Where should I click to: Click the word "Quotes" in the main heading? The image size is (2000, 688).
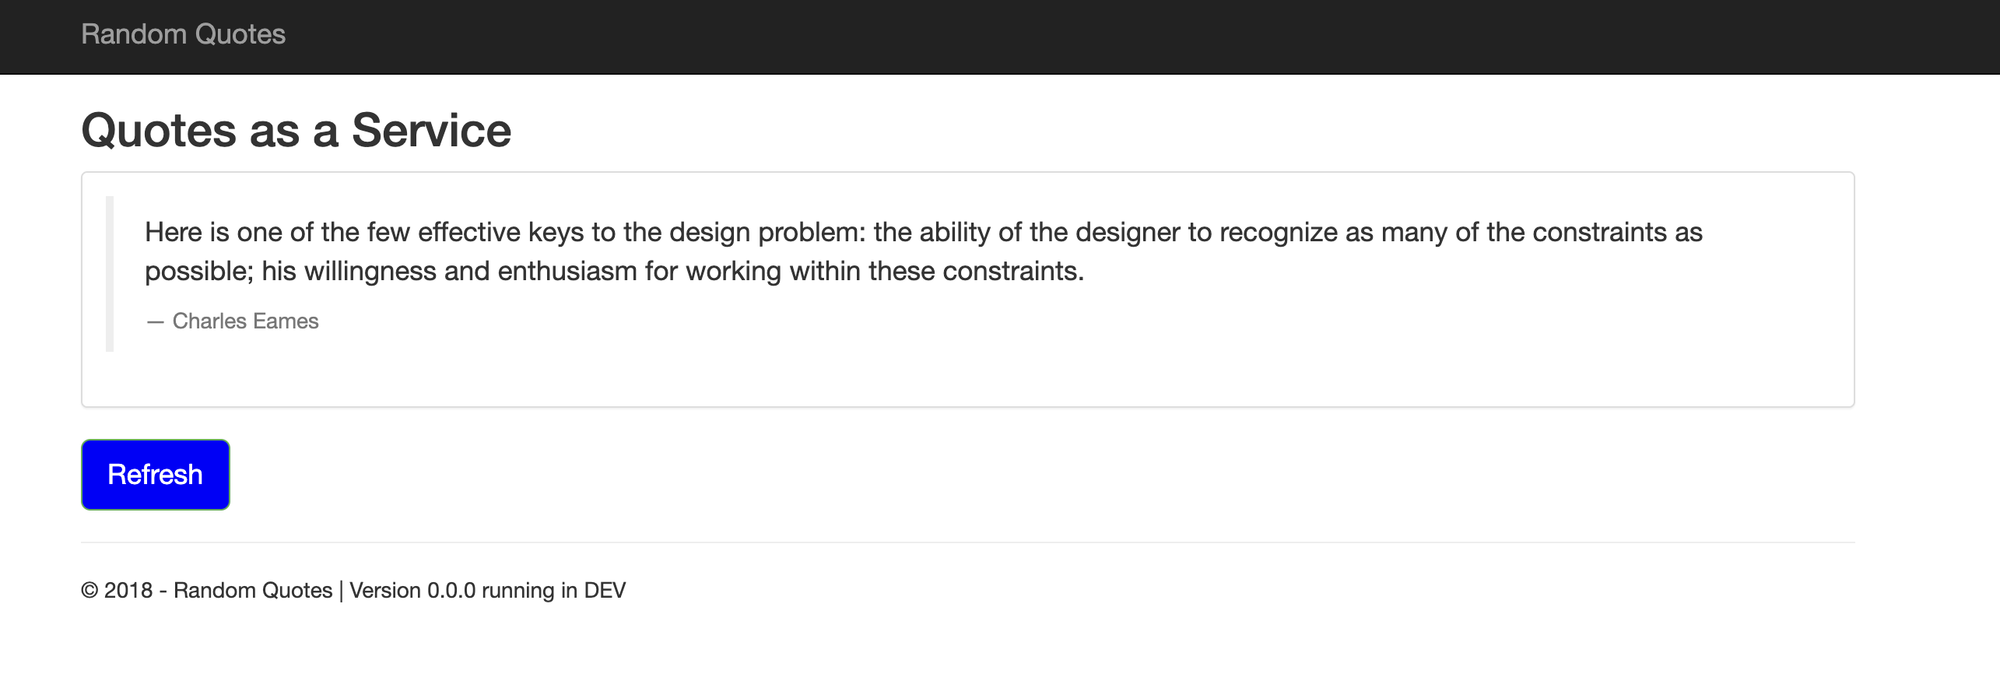pos(159,130)
